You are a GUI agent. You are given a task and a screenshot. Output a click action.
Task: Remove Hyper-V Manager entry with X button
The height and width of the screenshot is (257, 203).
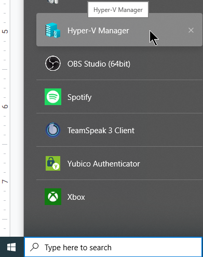tap(191, 30)
